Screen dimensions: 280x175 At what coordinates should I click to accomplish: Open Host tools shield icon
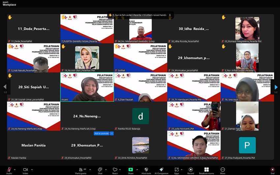[x=146, y=169]
